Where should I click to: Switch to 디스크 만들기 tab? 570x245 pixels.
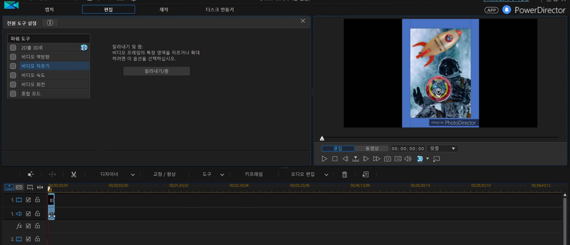click(x=220, y=10)
